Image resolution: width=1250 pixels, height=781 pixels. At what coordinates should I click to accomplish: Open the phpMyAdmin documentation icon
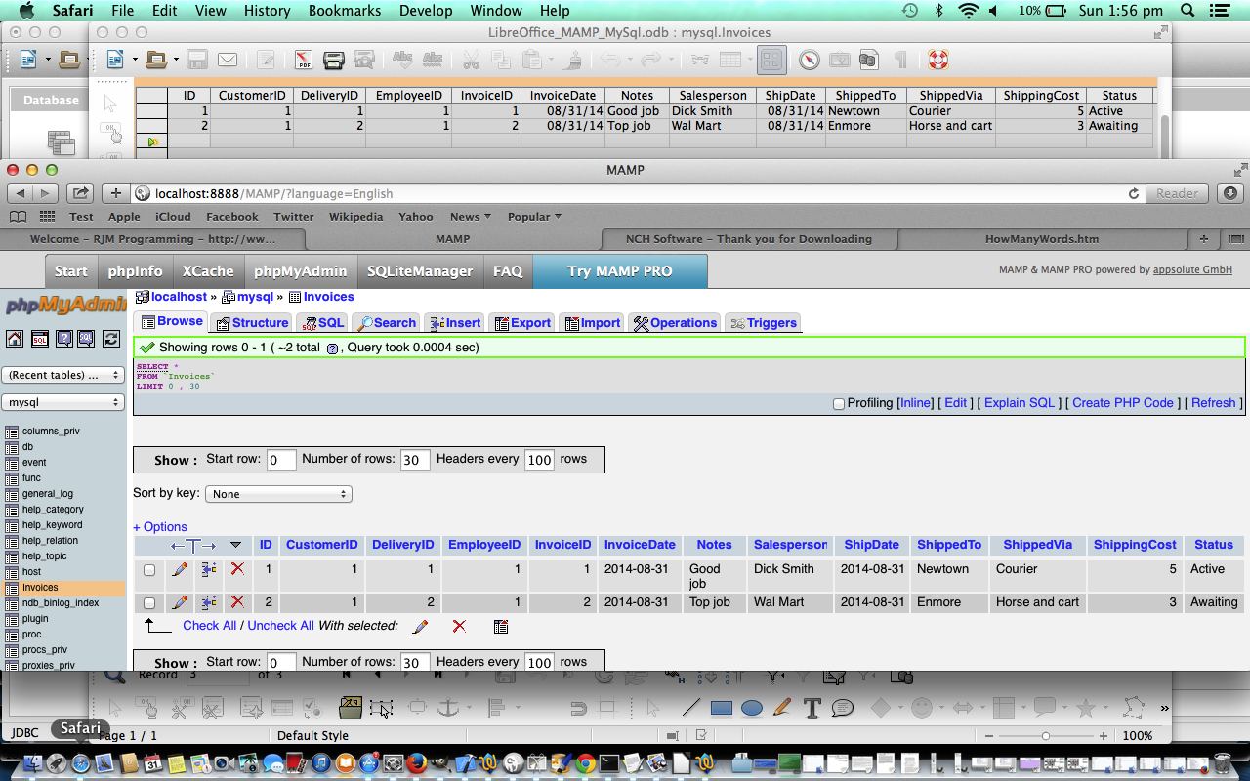(x=63, y=339)
